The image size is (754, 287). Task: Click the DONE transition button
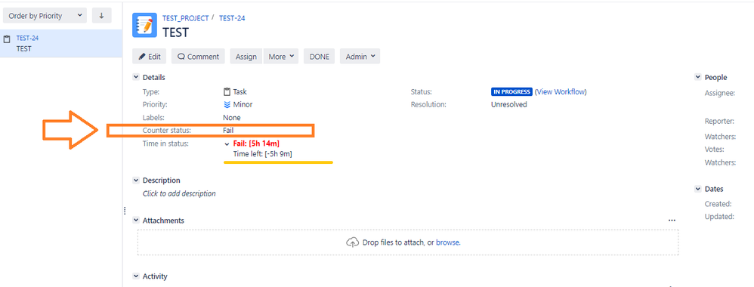click(320, 56)
